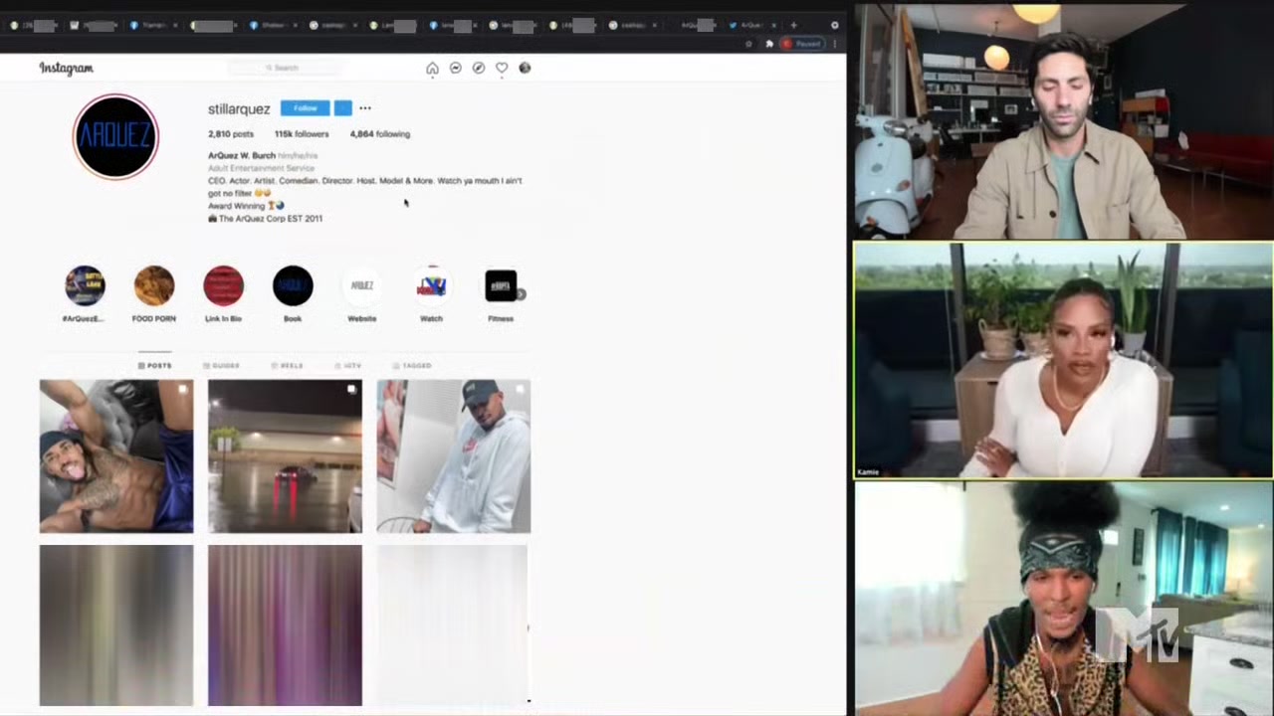1274x716 pixels.
Task: View the 115k followers list
Action: (x=302, y=134)
